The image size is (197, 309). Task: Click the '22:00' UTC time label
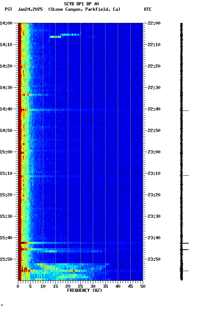click(154, 23)
